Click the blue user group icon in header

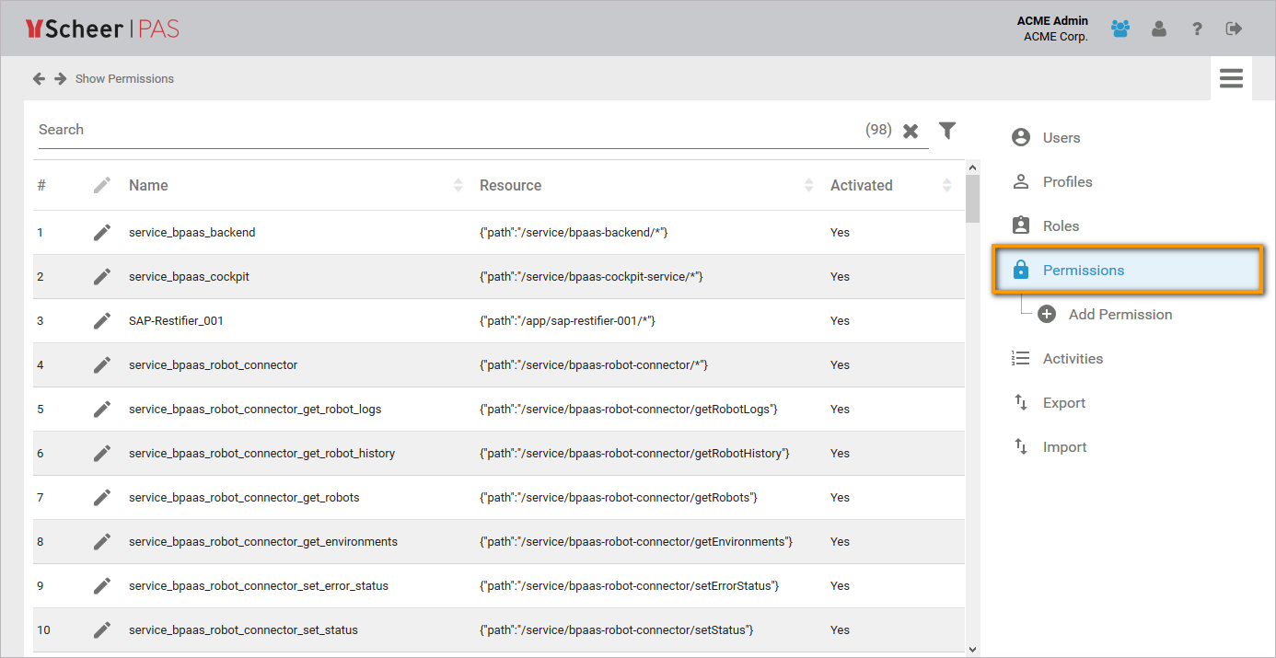pyautogui.click(x=1119, y=29)
